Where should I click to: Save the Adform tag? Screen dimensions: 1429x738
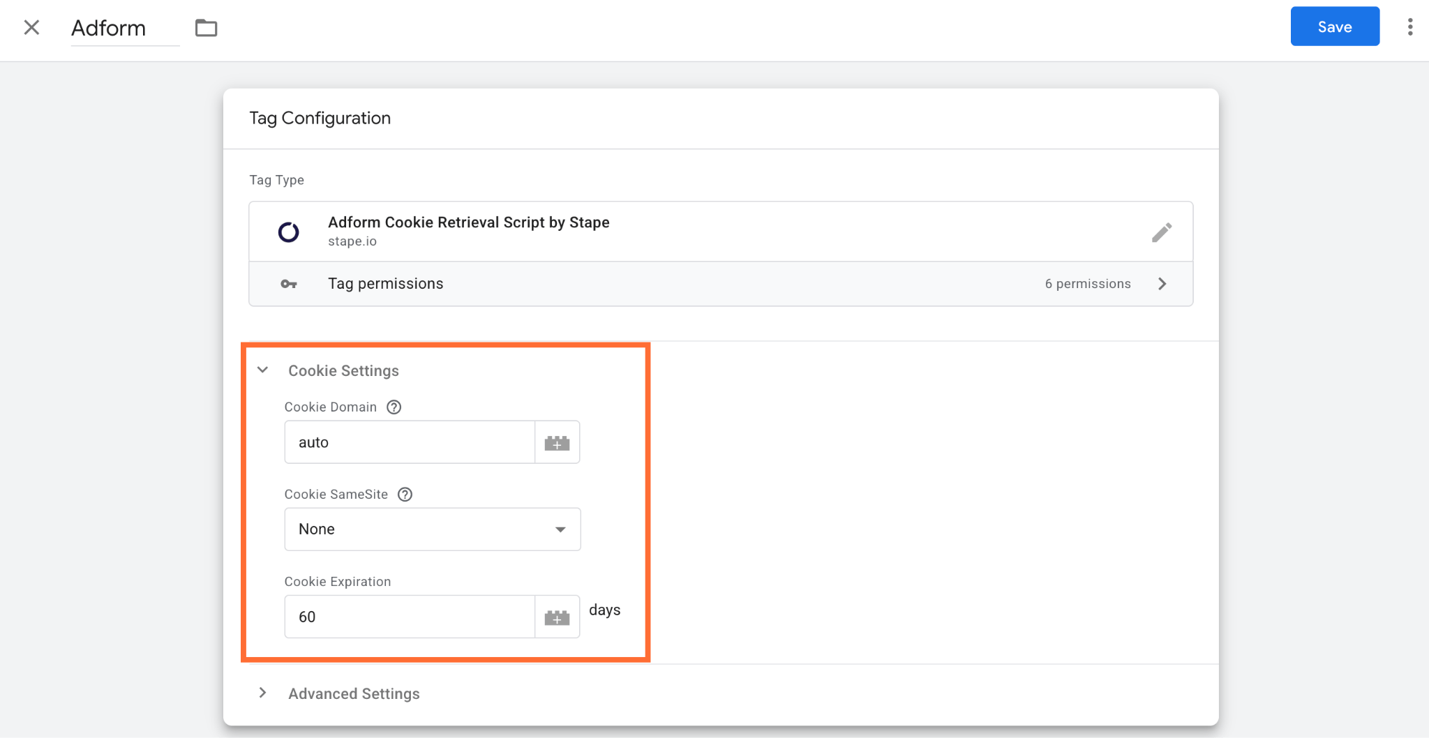pos(1335,27)
